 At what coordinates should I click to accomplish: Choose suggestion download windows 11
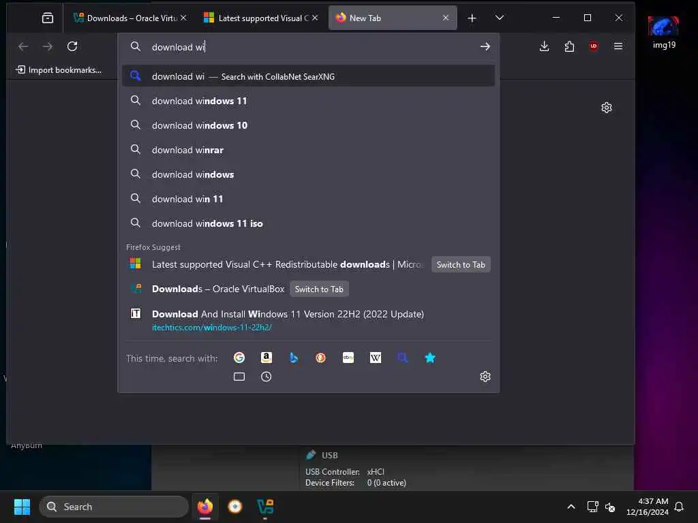[x=308, y=101]
